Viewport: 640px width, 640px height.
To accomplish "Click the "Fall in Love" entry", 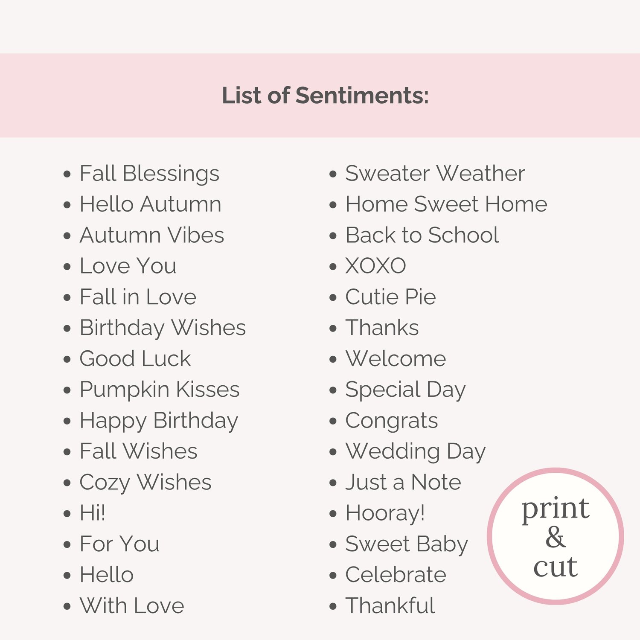I will click(x=138, y=297).
